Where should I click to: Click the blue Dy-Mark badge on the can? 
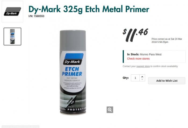click(73, 59)
